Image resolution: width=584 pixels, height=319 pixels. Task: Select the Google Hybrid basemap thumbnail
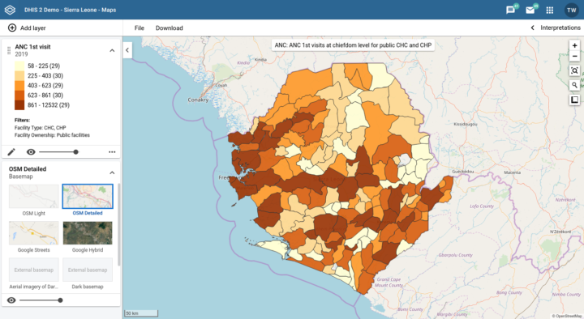coord(88,233)
